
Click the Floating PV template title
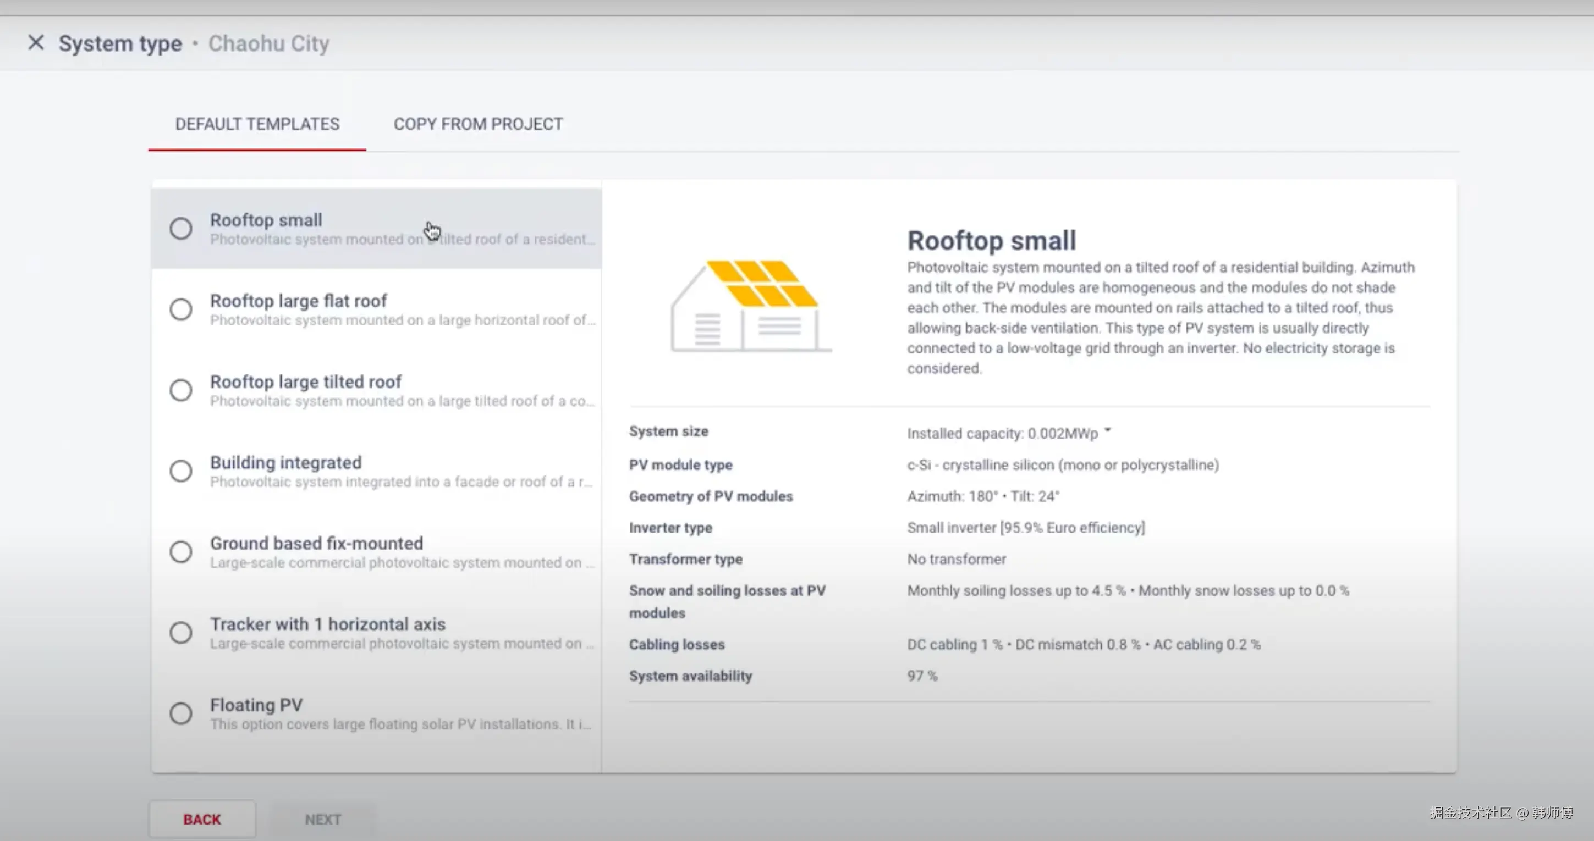coord(256,705)
